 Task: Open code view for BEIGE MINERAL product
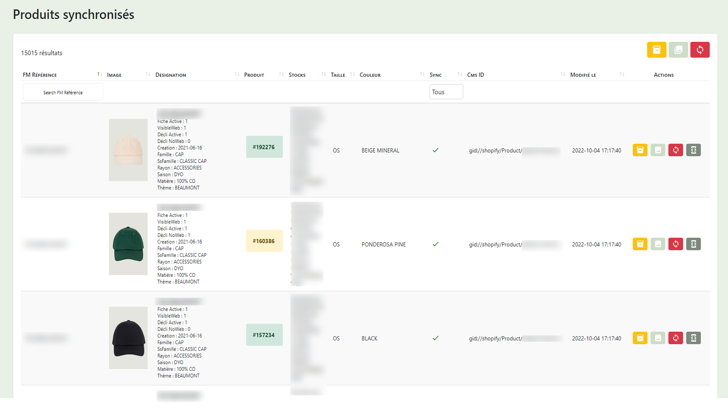click(x=693, y=150)
